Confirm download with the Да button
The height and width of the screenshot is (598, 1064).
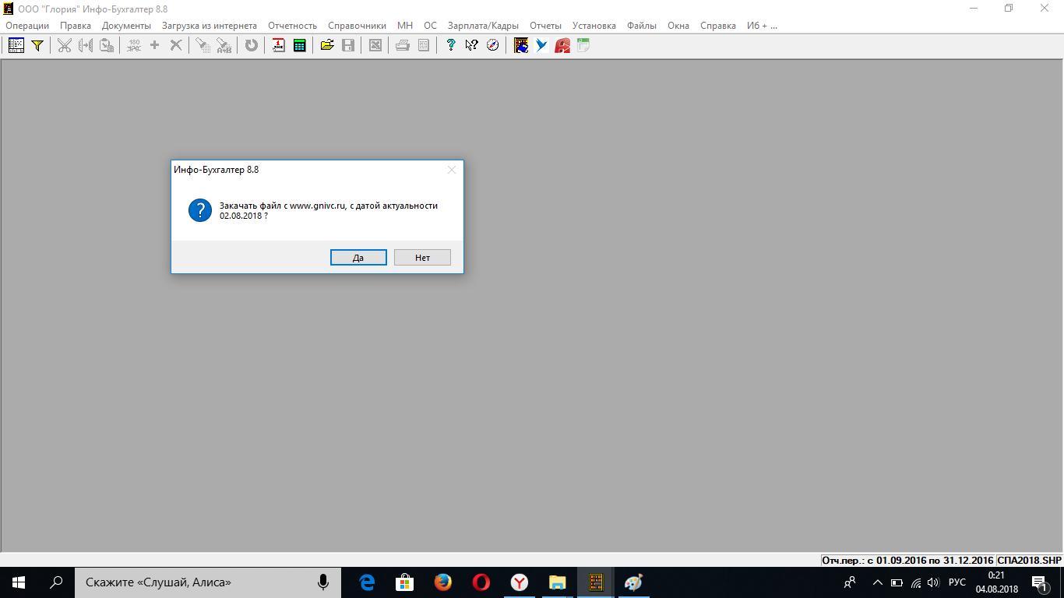[x=358, y=258]
